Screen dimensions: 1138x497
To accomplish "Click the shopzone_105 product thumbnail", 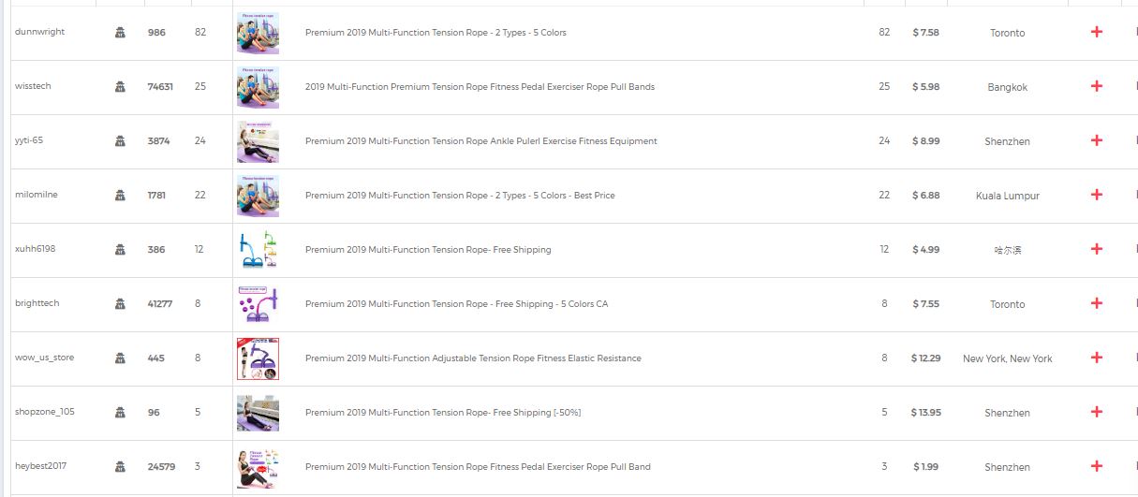I will pos(258,413).
